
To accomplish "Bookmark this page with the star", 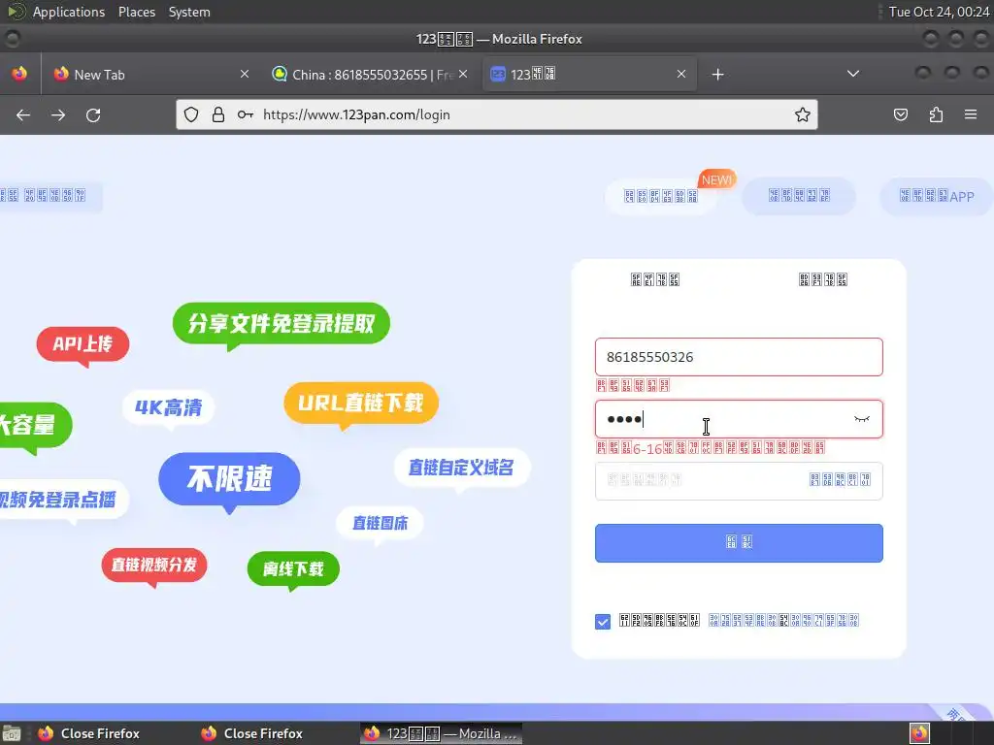I will point(802,114).
